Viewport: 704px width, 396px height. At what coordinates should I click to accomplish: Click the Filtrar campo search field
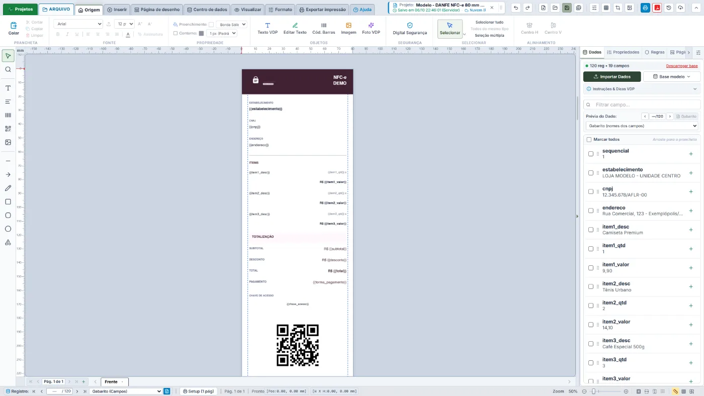642,105
